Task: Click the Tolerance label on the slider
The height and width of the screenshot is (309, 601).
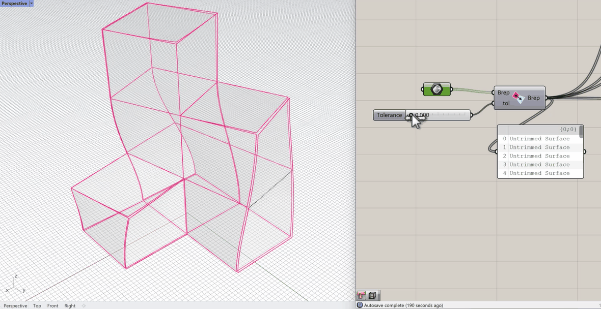Action: [x=390, y=115]
